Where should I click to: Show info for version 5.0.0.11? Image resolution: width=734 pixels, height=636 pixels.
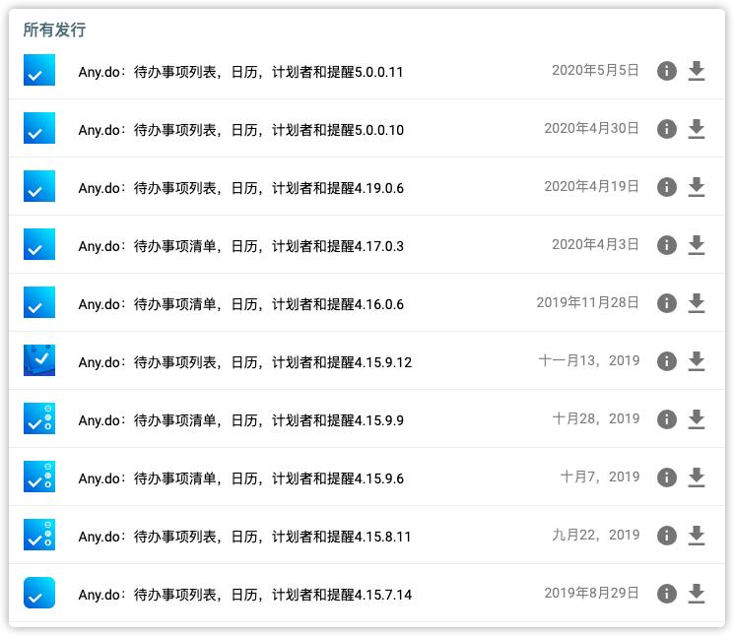click(667, 71)
